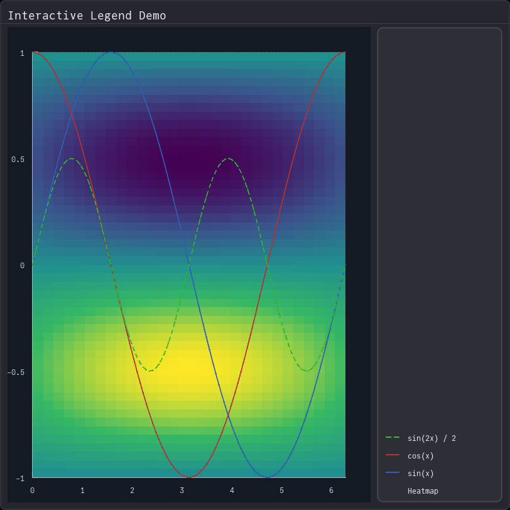Click the red cos(x) legend line marker

point(393,455)
